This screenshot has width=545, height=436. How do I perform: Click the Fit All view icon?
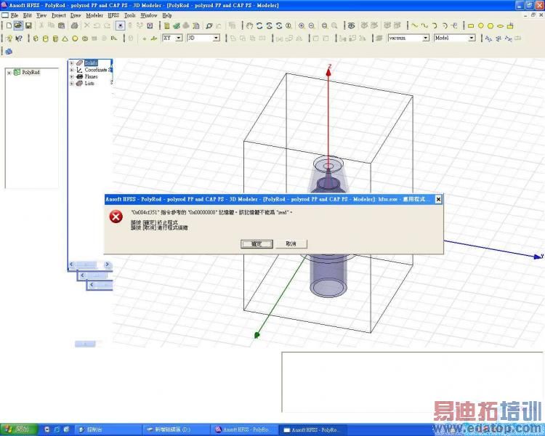325,25
